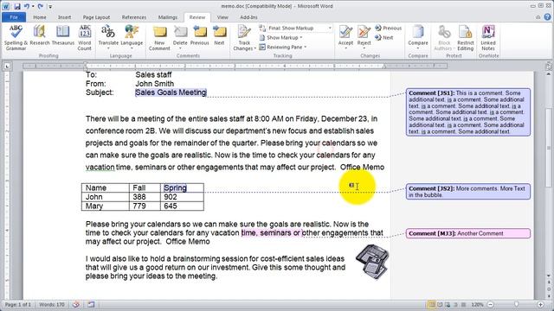Run Spelling & Grammar check
This screenshot has height=311, width=554.
[x=16, y=37]
